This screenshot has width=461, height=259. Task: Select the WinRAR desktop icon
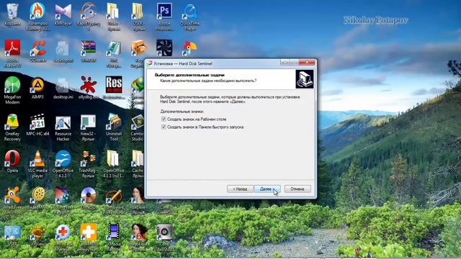point(88,51)
